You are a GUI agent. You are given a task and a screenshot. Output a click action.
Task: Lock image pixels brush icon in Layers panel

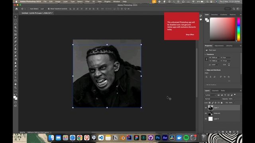pyautogui.click(x=212, y=102)
